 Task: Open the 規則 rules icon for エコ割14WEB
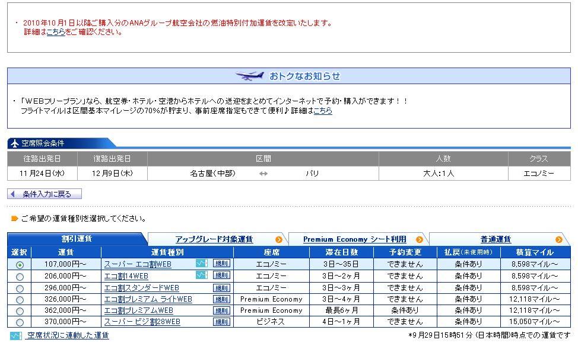(221, 275)
